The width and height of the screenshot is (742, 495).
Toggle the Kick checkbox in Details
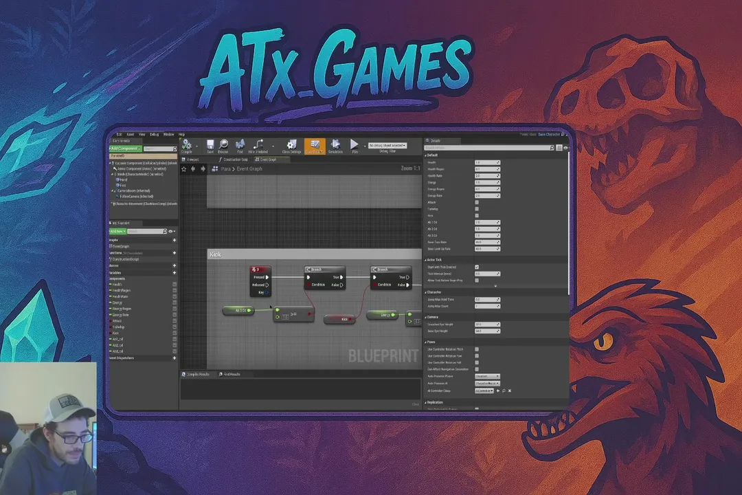tap(477, 215)
